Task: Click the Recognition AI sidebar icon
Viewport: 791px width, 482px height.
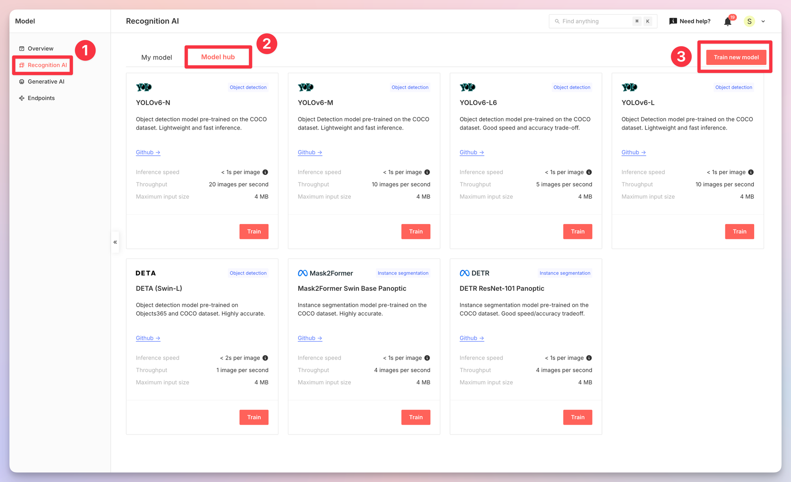Action: pos(22,65)
